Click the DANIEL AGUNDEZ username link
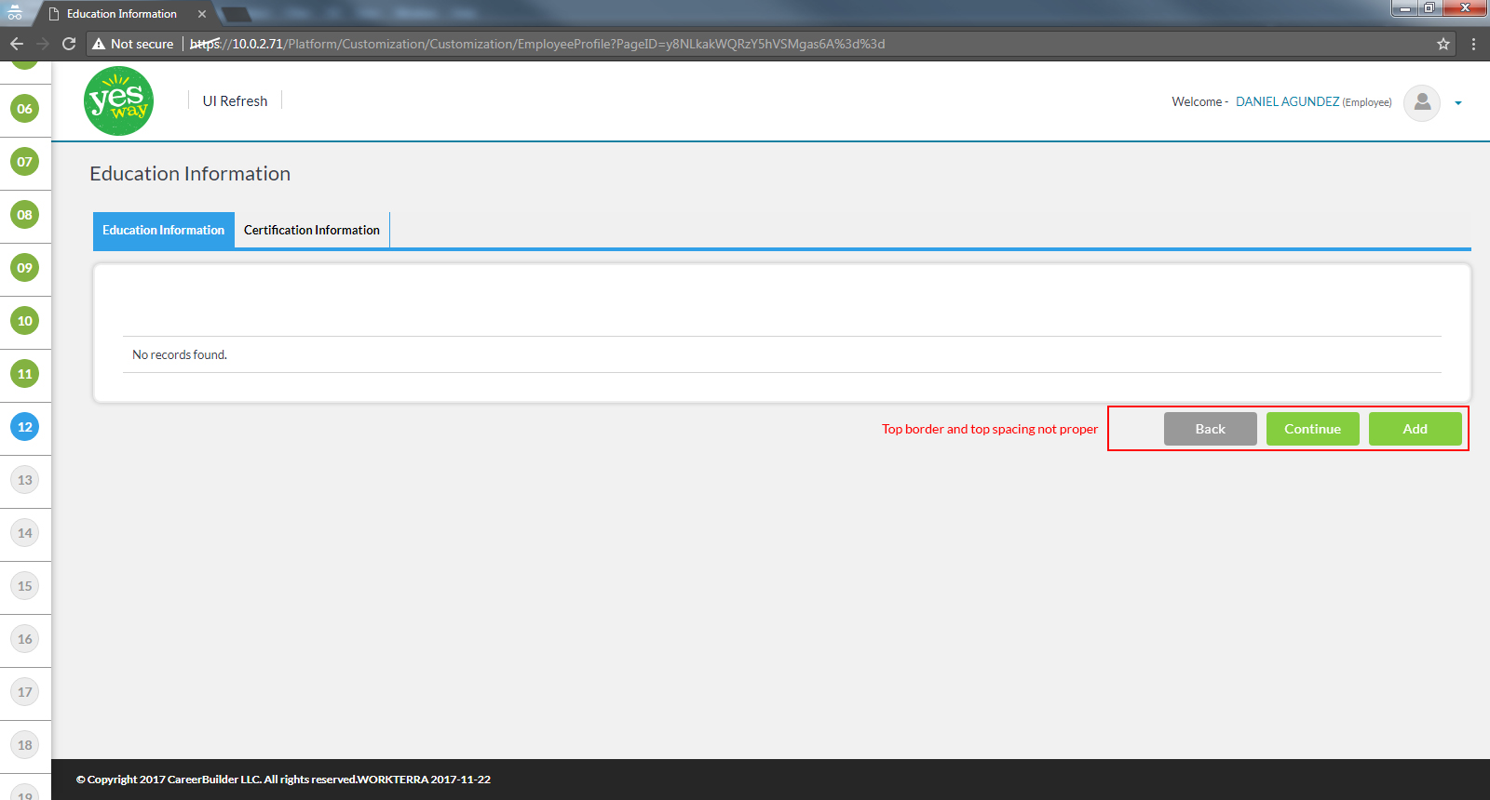This screenshot has height=800, width=1490. coord(1287,102)
